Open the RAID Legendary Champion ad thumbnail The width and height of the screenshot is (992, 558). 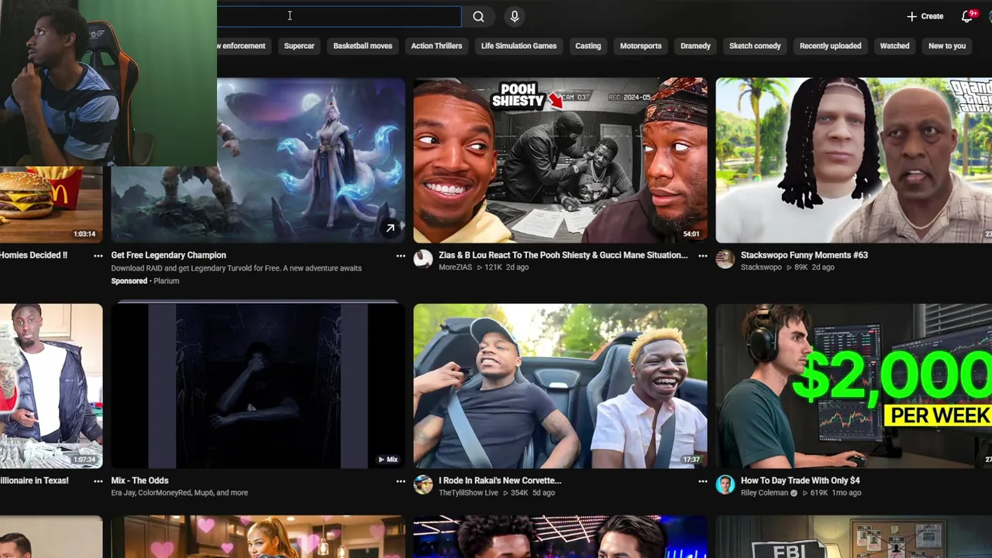tap(258, 160)
